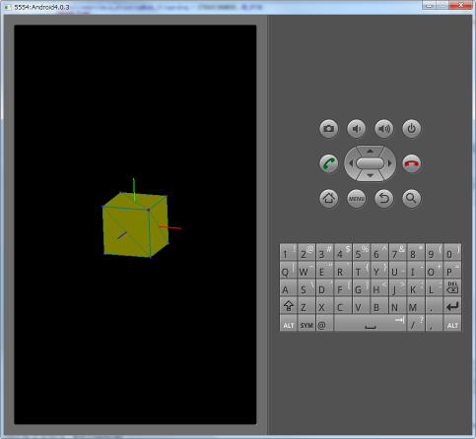Toggle the shift key on keyboard
The height and width of the screenshot is (439, 476).
pos(289,306)
